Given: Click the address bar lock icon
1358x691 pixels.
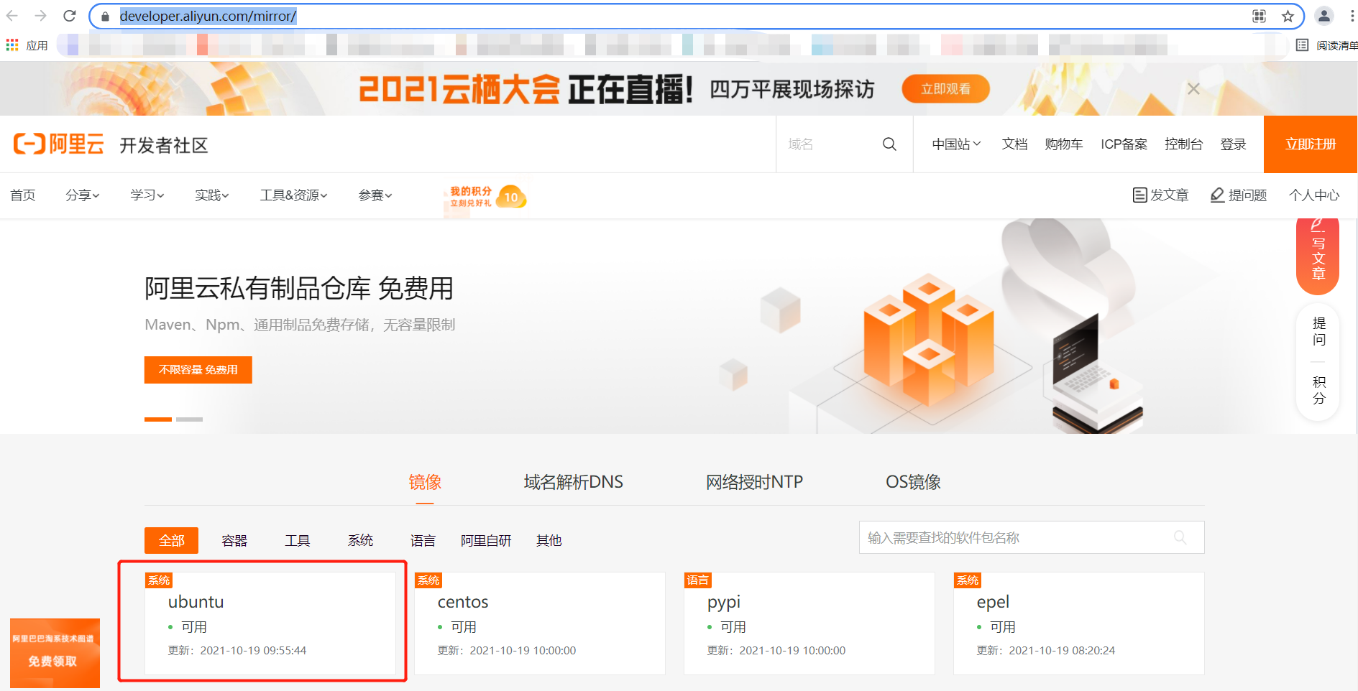Looking at the screenshot, I should click(x=106, y=17).
